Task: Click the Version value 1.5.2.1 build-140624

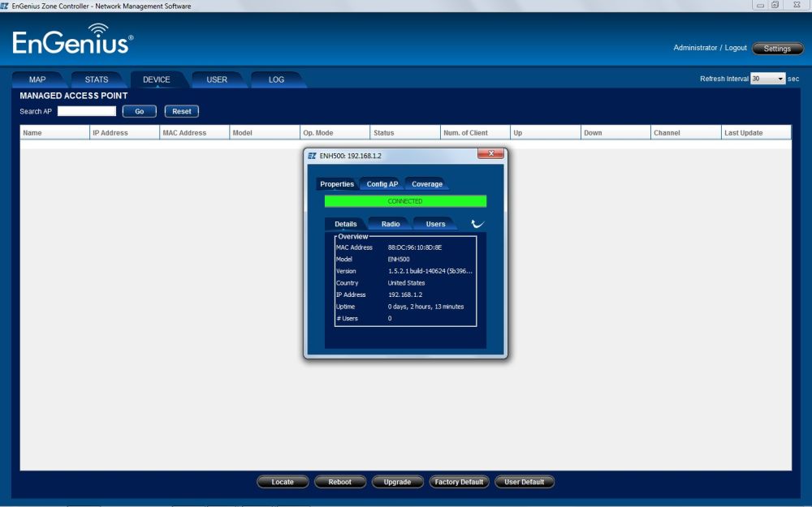Action: point(430,271)
